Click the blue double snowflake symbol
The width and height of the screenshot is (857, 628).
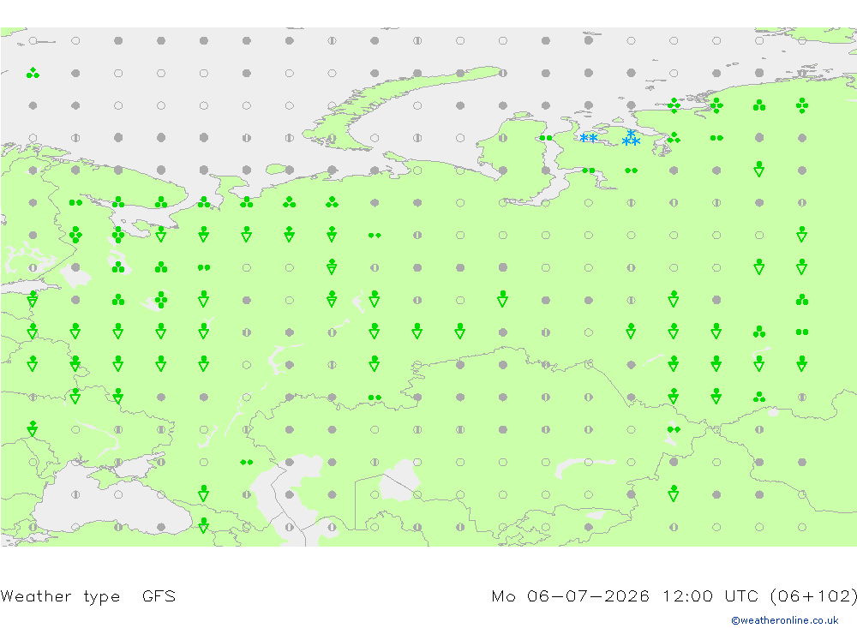tap(588, 138)
